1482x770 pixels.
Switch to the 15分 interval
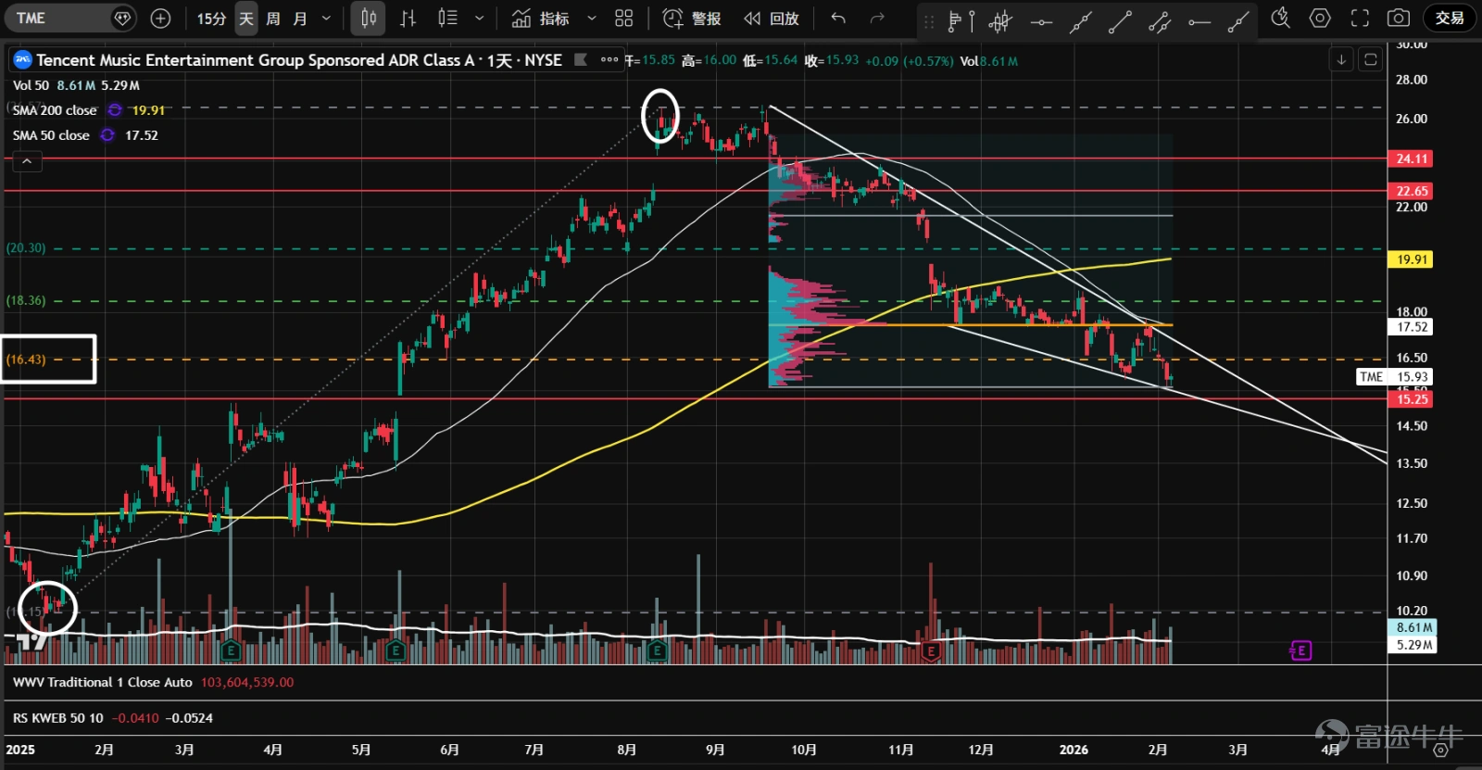(x=211, y=18)
